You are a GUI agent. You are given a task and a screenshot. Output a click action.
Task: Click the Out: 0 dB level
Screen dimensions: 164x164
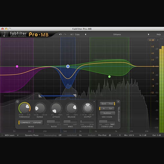point(157,135)
